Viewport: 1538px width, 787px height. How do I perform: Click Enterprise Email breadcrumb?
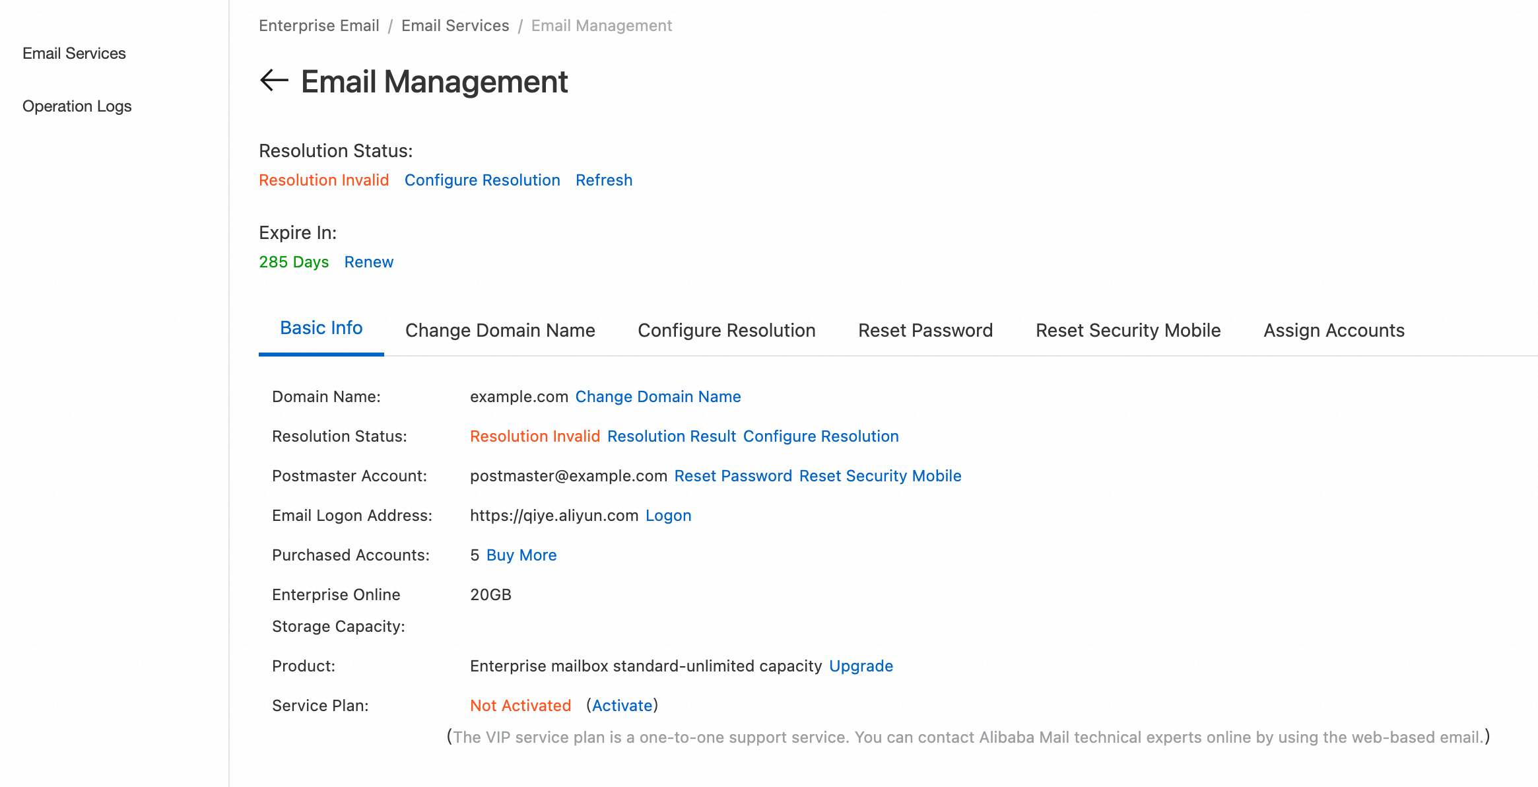coord(319,26)
